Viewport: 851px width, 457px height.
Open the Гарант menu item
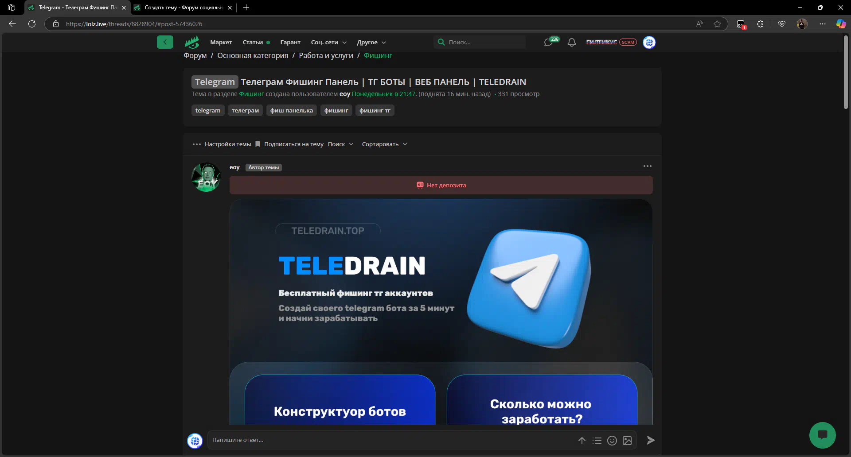tap(290, 43)
